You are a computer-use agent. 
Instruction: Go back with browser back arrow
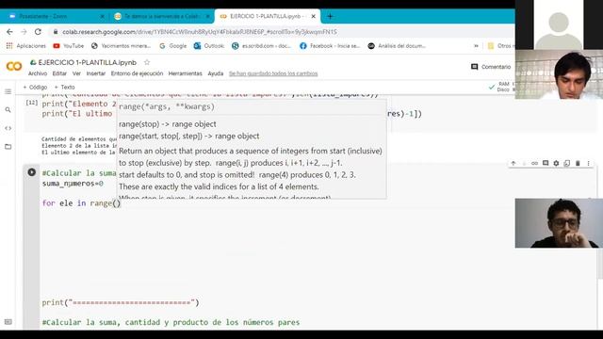coord(9,32)
